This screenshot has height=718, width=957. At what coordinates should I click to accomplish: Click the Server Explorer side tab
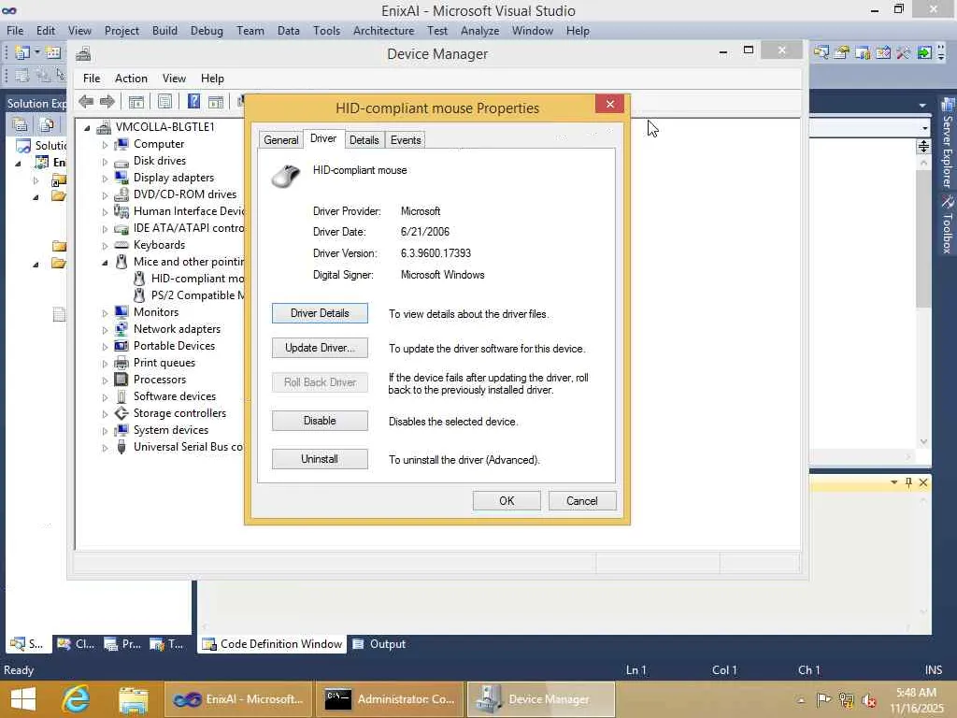pos(948,144)
